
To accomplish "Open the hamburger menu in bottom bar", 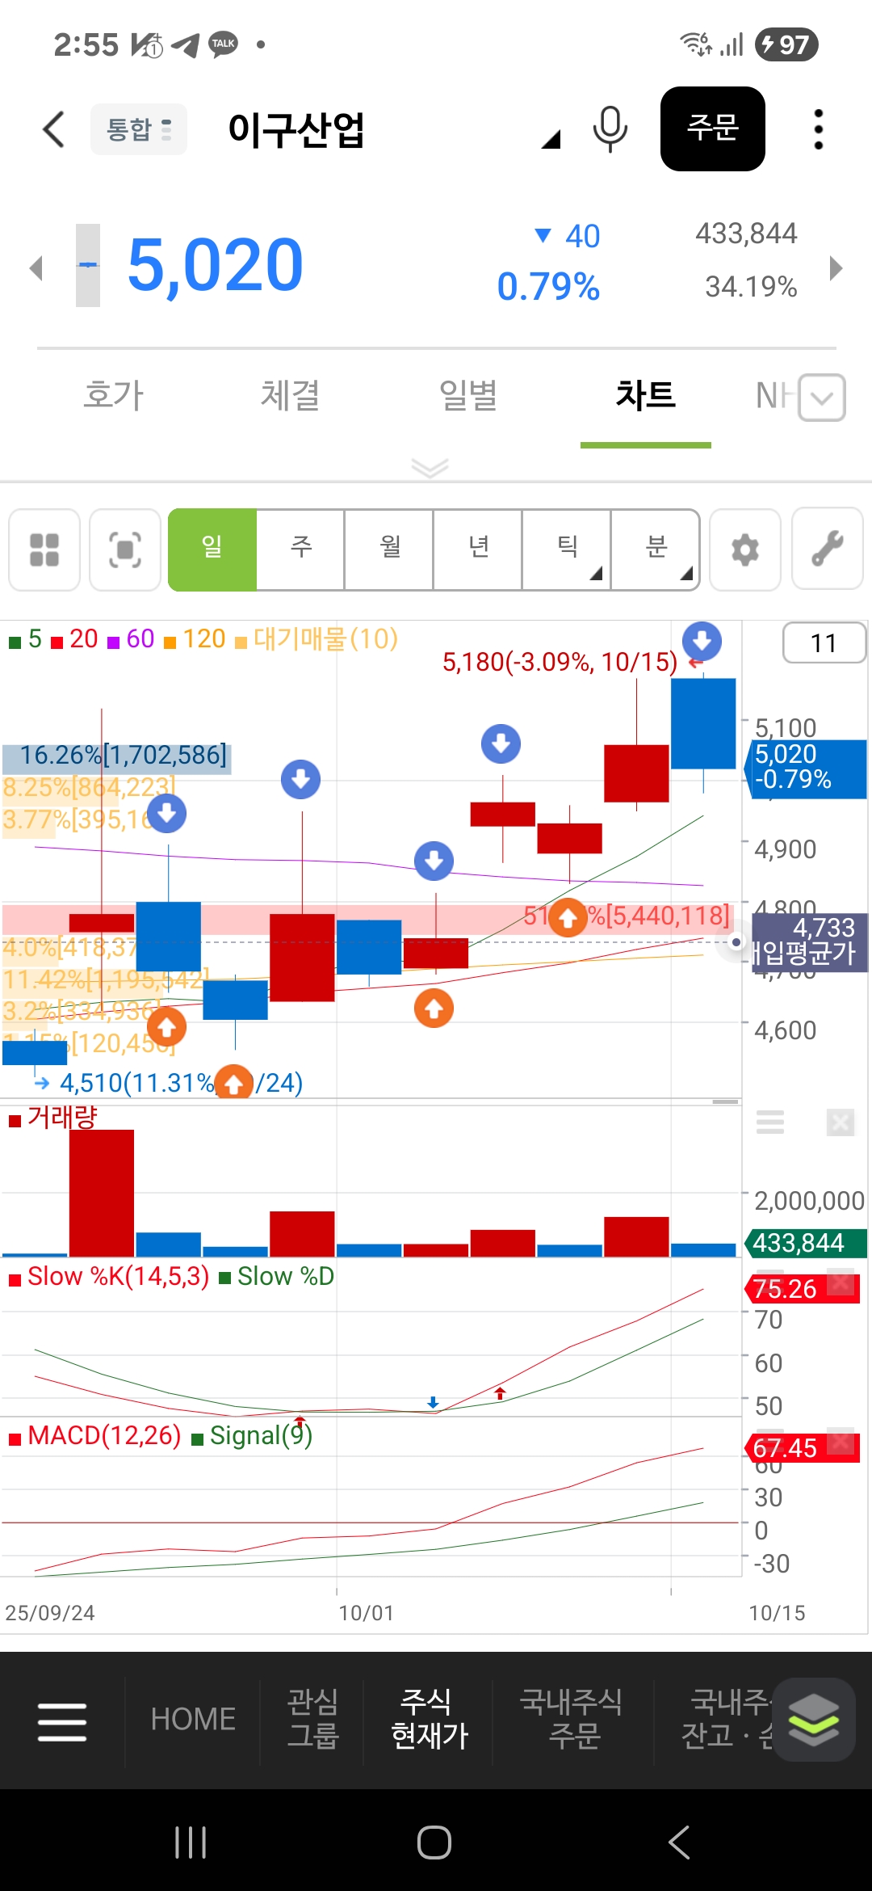I will 62,1721.
